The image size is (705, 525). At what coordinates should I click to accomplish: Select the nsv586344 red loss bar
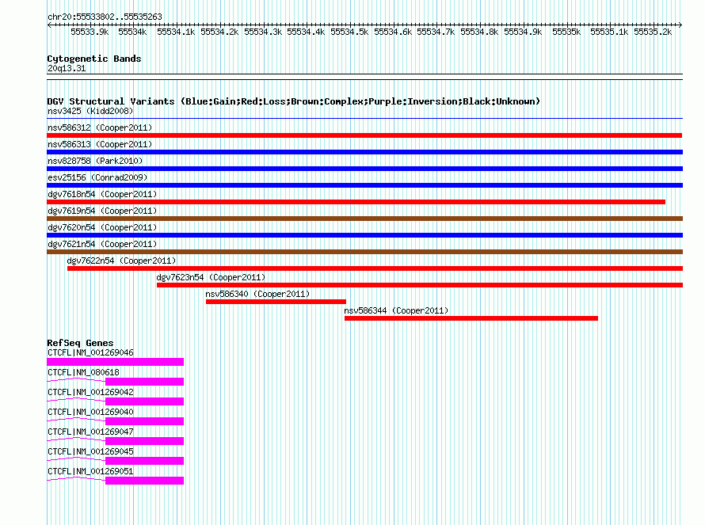(471, 318)
